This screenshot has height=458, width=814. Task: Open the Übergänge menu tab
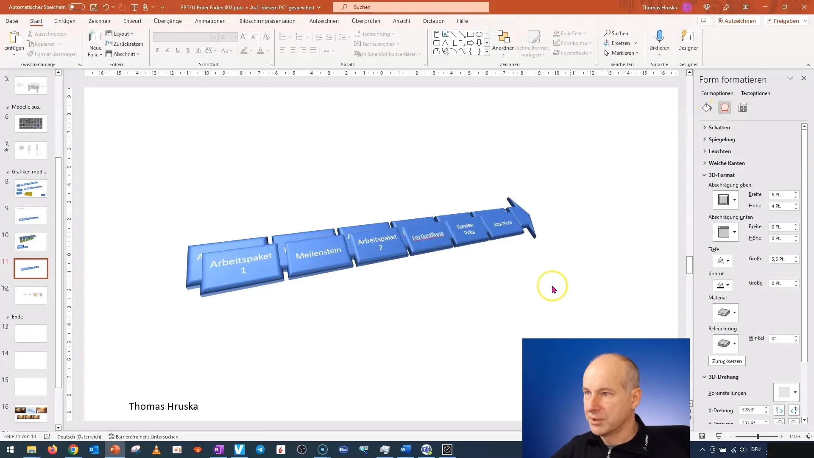click(167, 21)
